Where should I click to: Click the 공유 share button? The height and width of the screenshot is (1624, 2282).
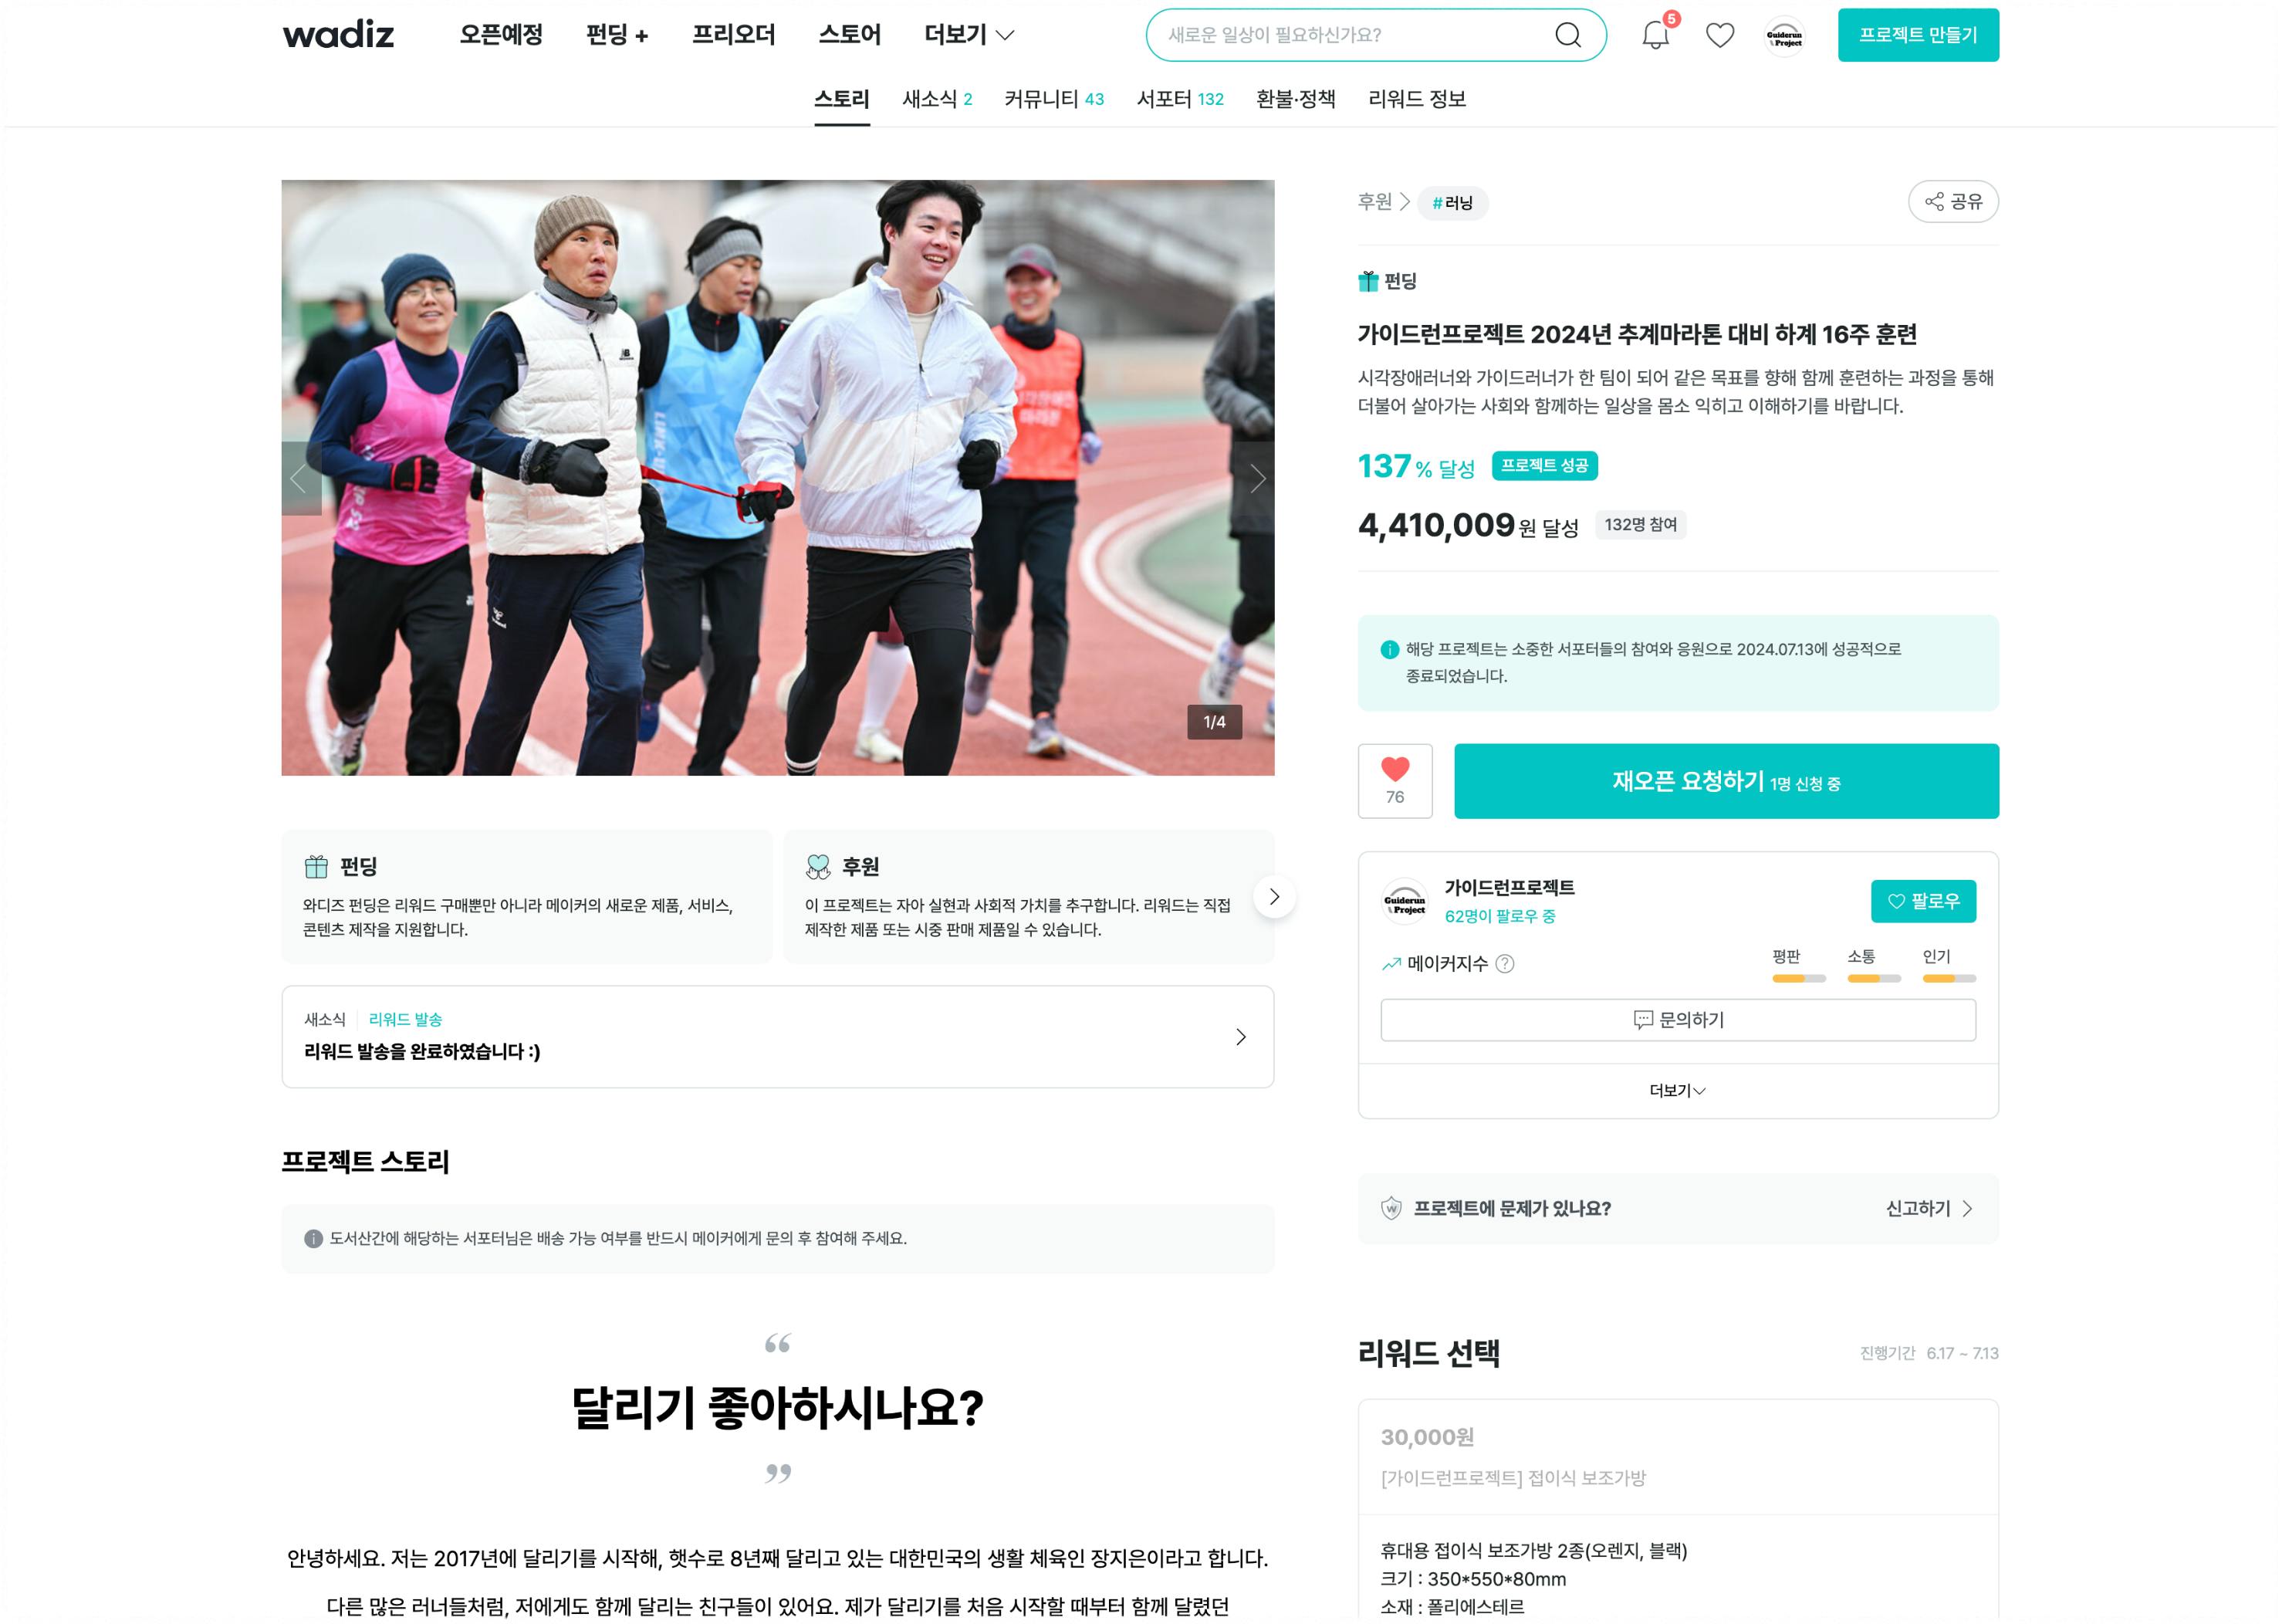[1952, 202]
